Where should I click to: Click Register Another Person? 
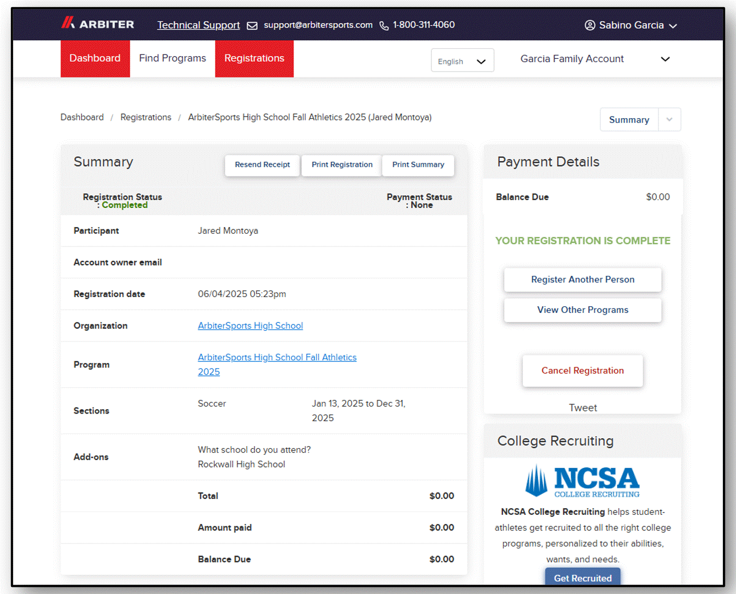click(583, 279)
